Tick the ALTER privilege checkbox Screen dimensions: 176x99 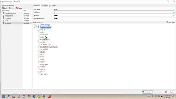(x=38, y=37)
